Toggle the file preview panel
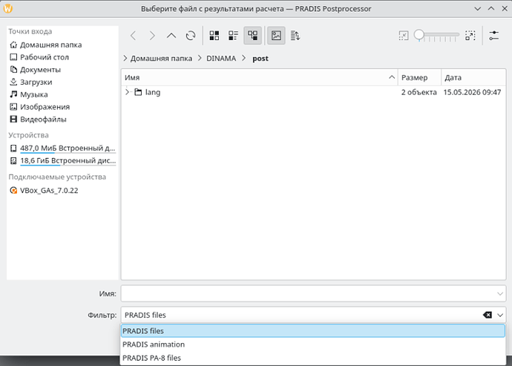Screen dimensions: 512x366 276,36
